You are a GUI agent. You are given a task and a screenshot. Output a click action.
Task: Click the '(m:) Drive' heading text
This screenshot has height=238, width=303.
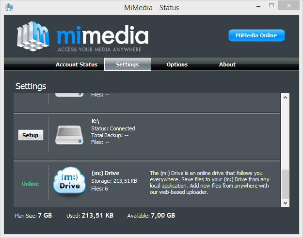tap(105, 173)
